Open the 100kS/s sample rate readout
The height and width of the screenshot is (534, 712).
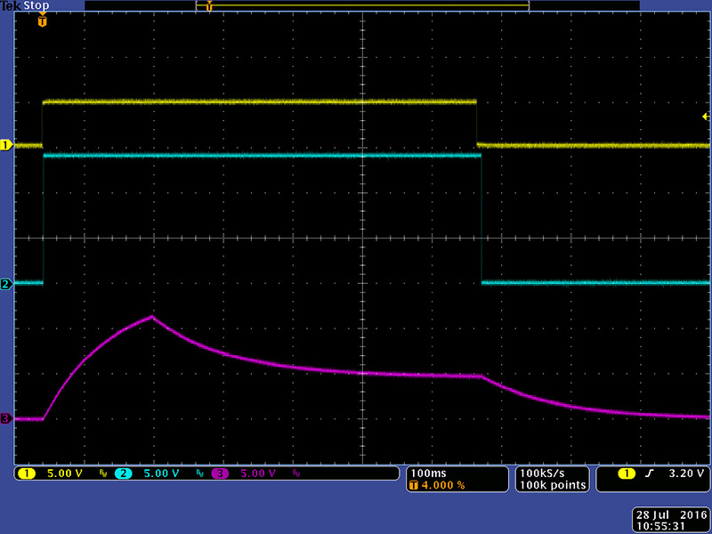pos(541,472)
